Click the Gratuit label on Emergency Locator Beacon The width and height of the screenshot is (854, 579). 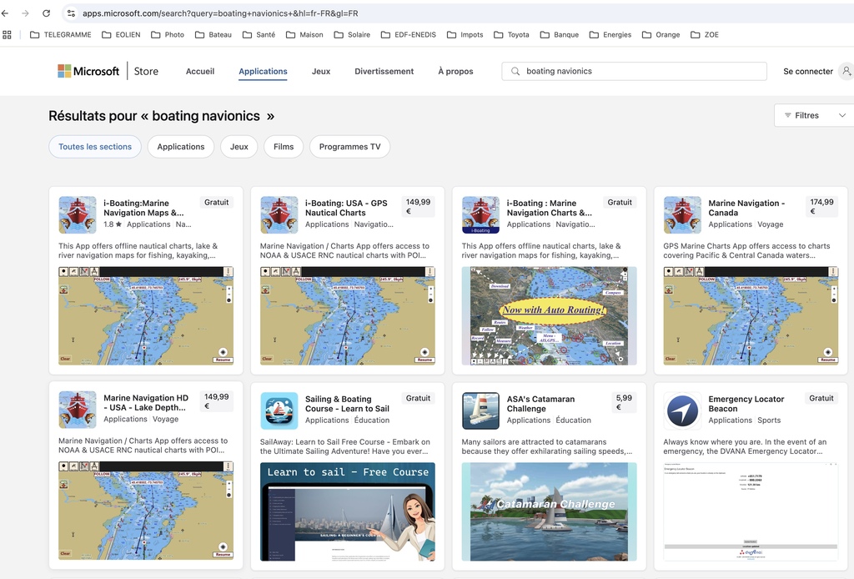(821, 398)
